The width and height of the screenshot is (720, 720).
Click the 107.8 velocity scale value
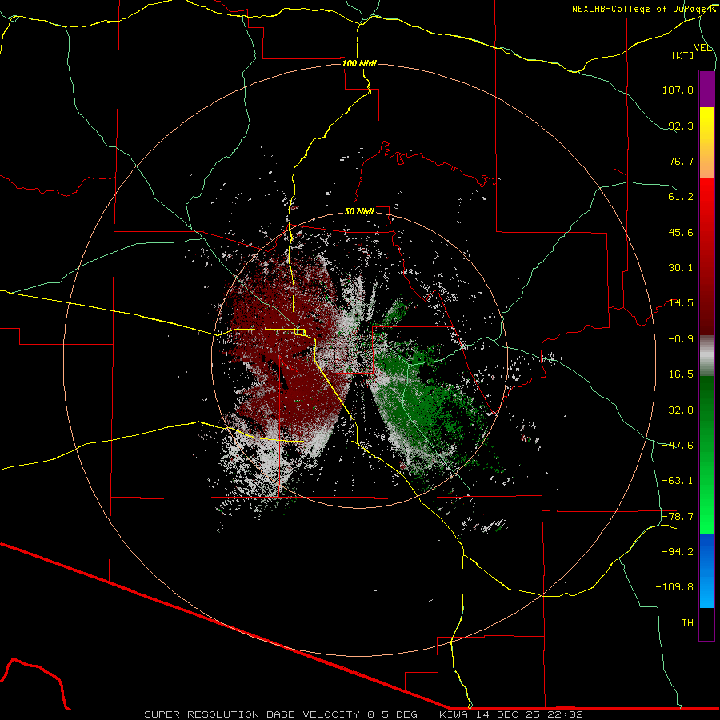point(678,90)
